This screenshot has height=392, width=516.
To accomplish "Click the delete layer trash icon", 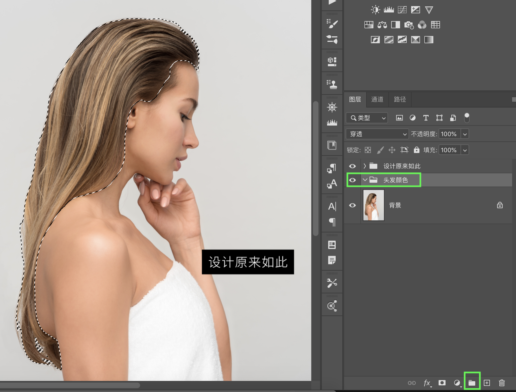I will [x=502, y=383].
